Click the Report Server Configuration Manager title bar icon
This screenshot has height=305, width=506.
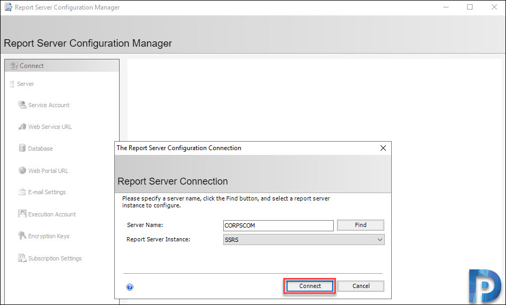8,7
